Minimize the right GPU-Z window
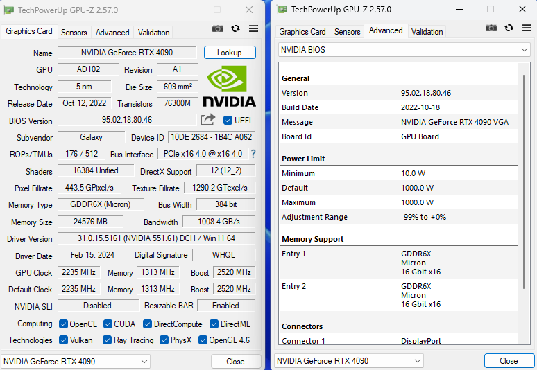This screenshot has height=370, width=537. click(459, 9)
